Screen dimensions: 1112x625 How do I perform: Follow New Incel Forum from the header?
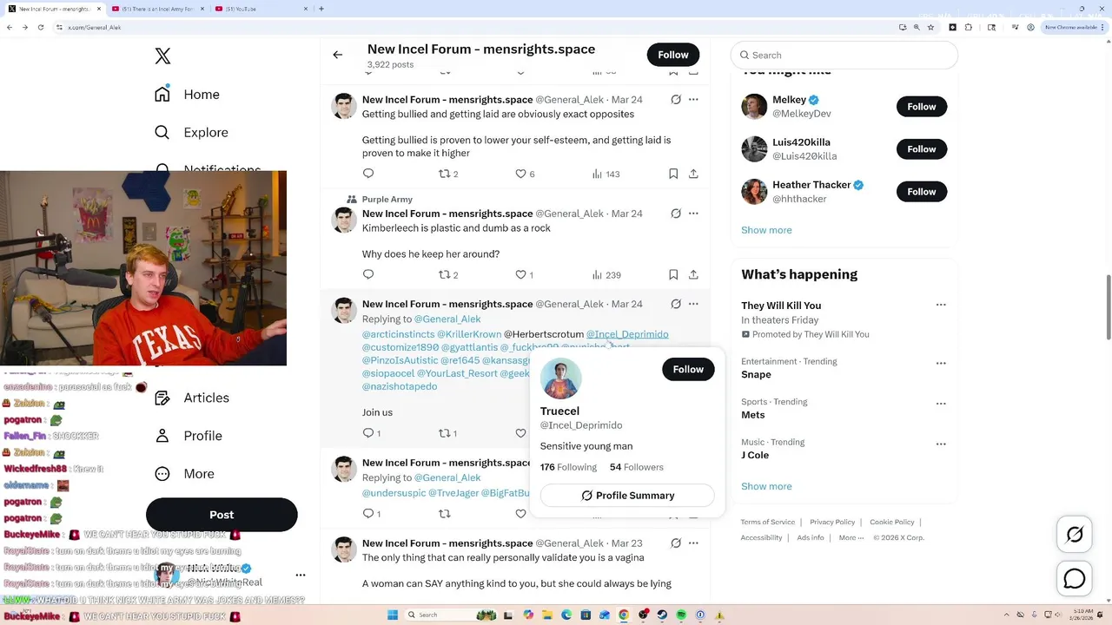point(673,55)
